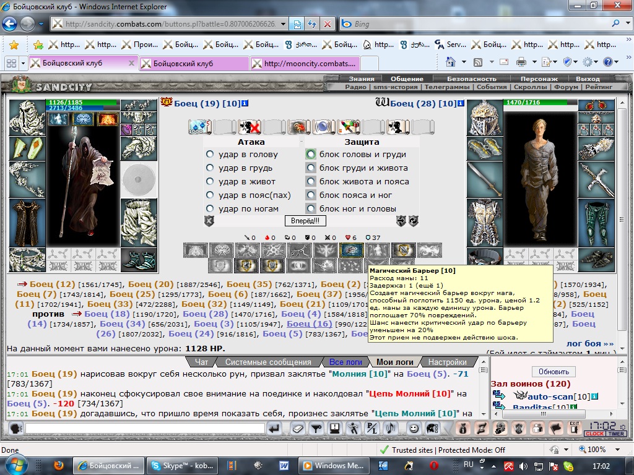634x475 pixels.
Task: Open the Общение menu
Action: pos(407,79)
